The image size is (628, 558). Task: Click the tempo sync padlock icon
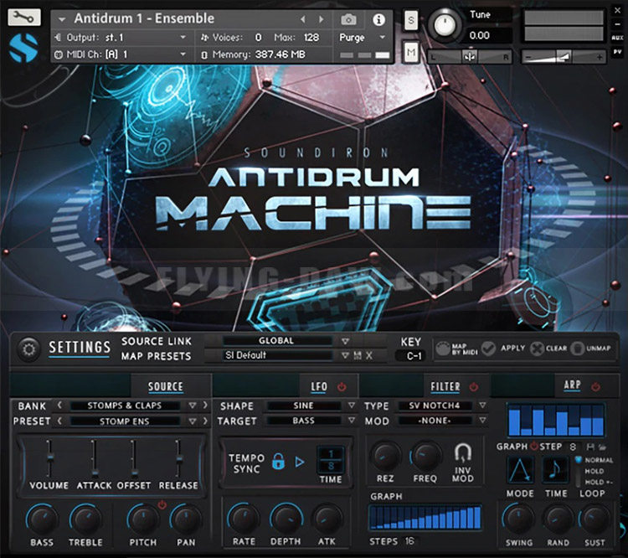click(278, 462)
